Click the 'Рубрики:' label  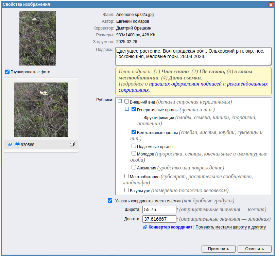click(105, 100)
